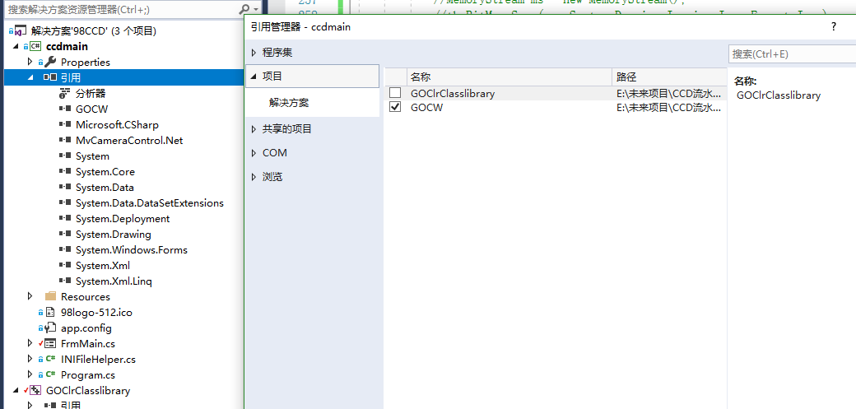Click the MvCameraControl.Net reference icon

(x=66, y=141)
